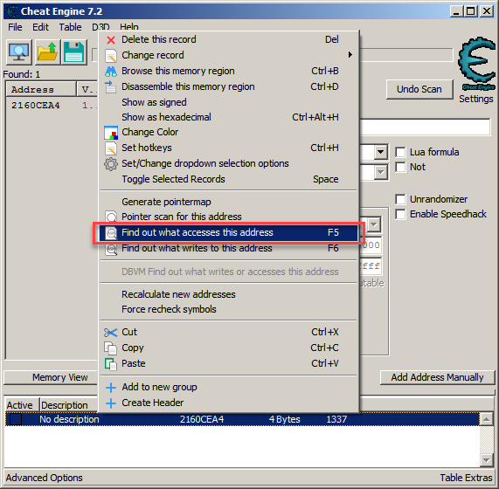Open the scan type dropdown arrow

(381, 152)
